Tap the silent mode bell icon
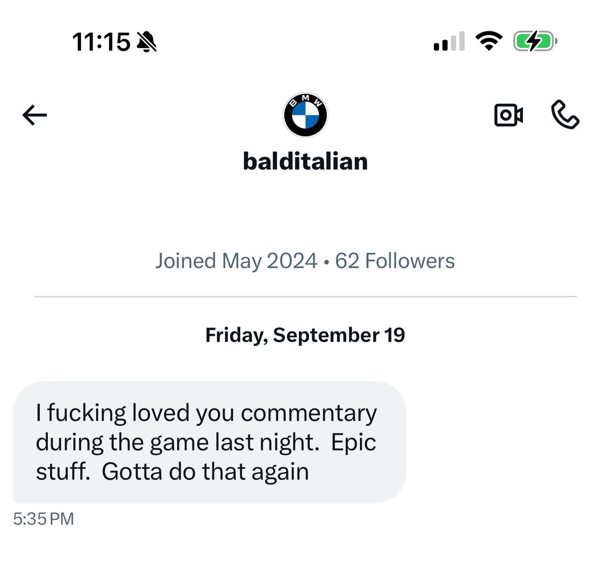The image size is (611, 563). pos(147,42)
